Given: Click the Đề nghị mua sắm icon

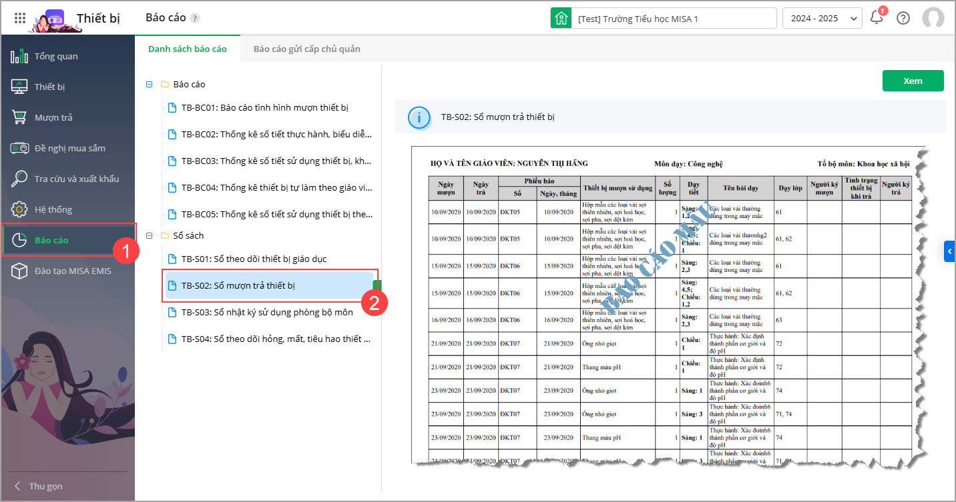Looking at the screenshot, I should click(x=19, y=148).
